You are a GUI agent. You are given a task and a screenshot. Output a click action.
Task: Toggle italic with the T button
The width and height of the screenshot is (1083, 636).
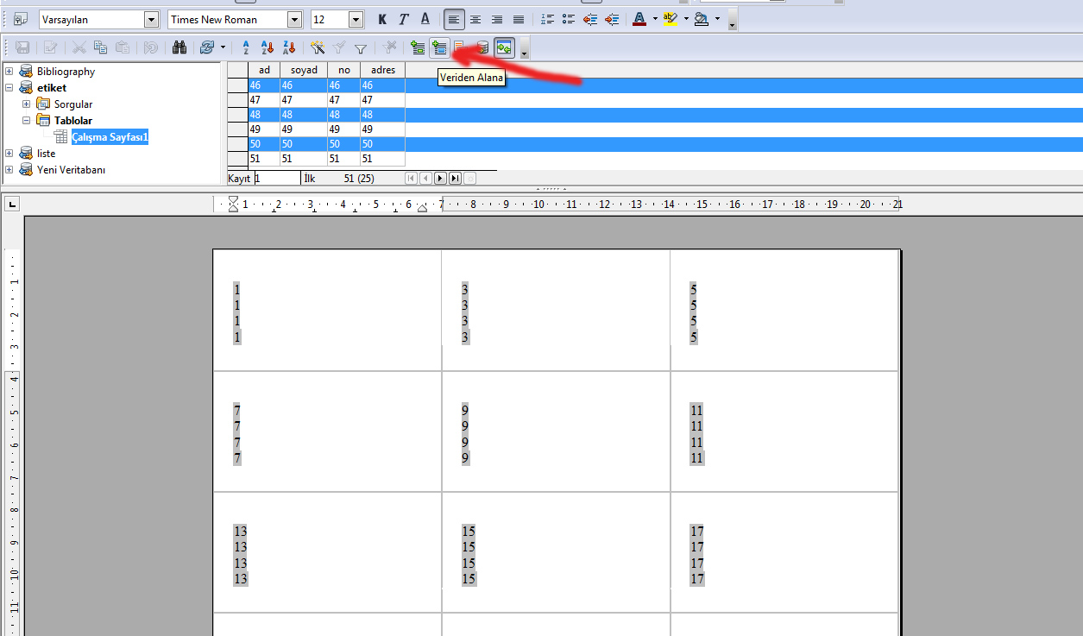402,18
